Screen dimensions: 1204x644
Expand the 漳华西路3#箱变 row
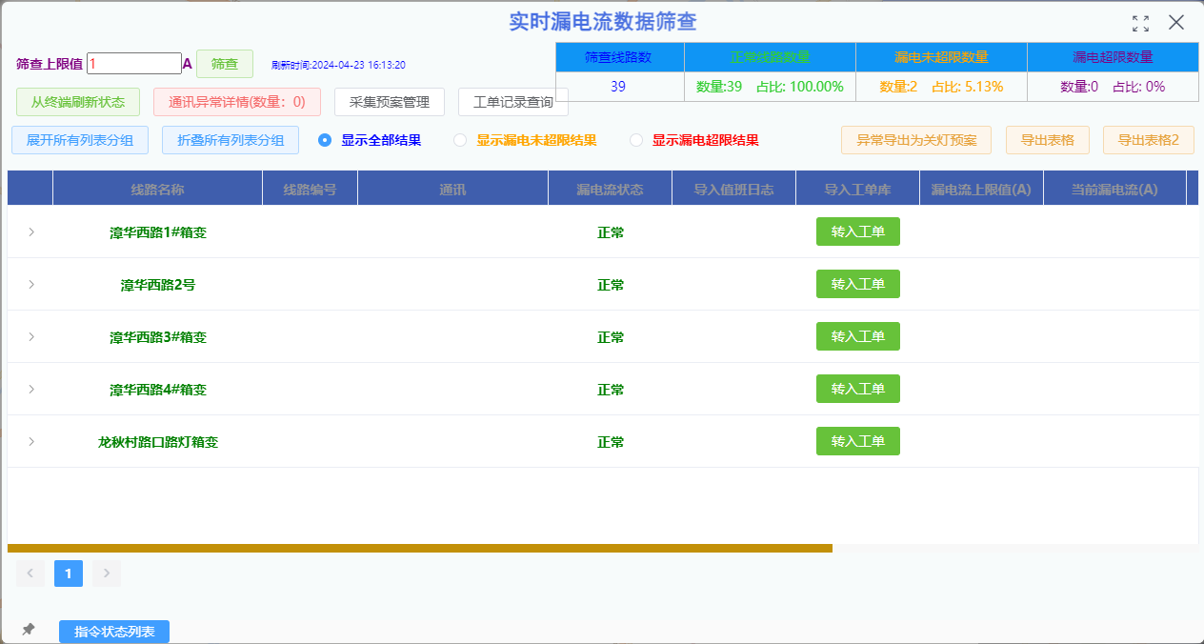click(31, 336)
